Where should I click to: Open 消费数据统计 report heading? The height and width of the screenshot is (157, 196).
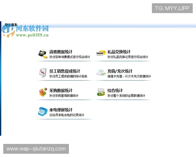coord(61,52)
